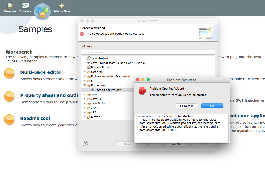Viewport: 265px width, 171px height.
Task: Click the Maven category label
Action: point(96,117)
